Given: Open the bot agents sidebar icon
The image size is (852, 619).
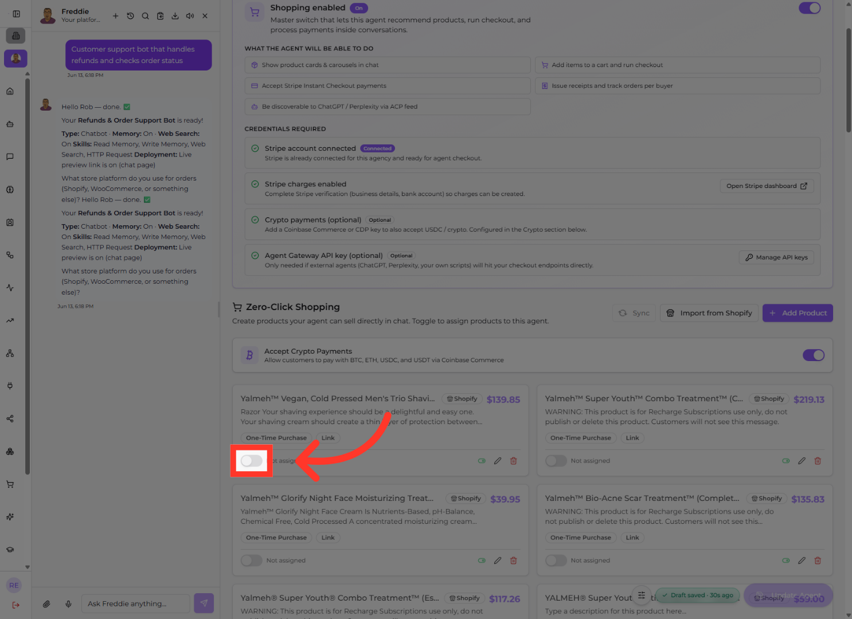Looking at the screenshot, I should (10, 124).
